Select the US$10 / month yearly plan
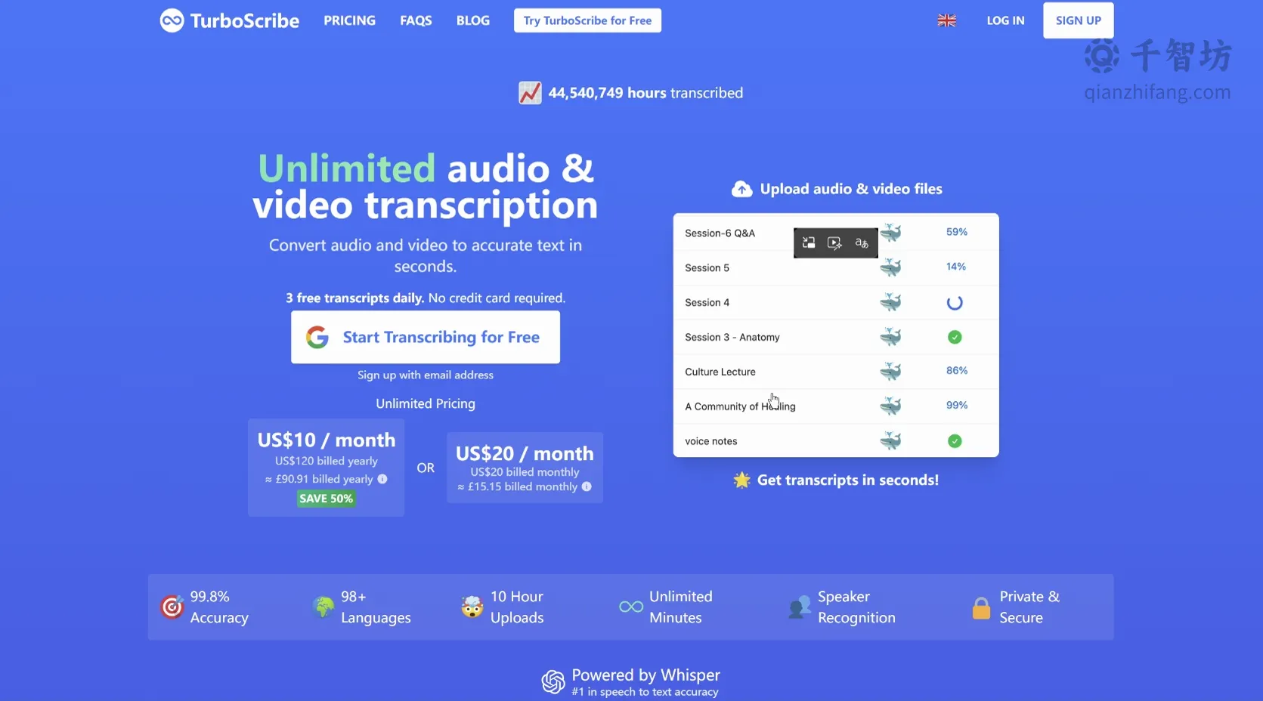 [326, 468]
